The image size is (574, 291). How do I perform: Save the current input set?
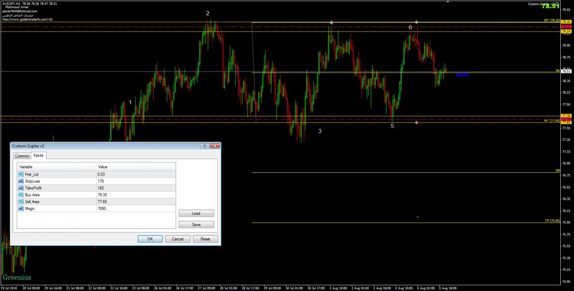(x=196, y=225)
